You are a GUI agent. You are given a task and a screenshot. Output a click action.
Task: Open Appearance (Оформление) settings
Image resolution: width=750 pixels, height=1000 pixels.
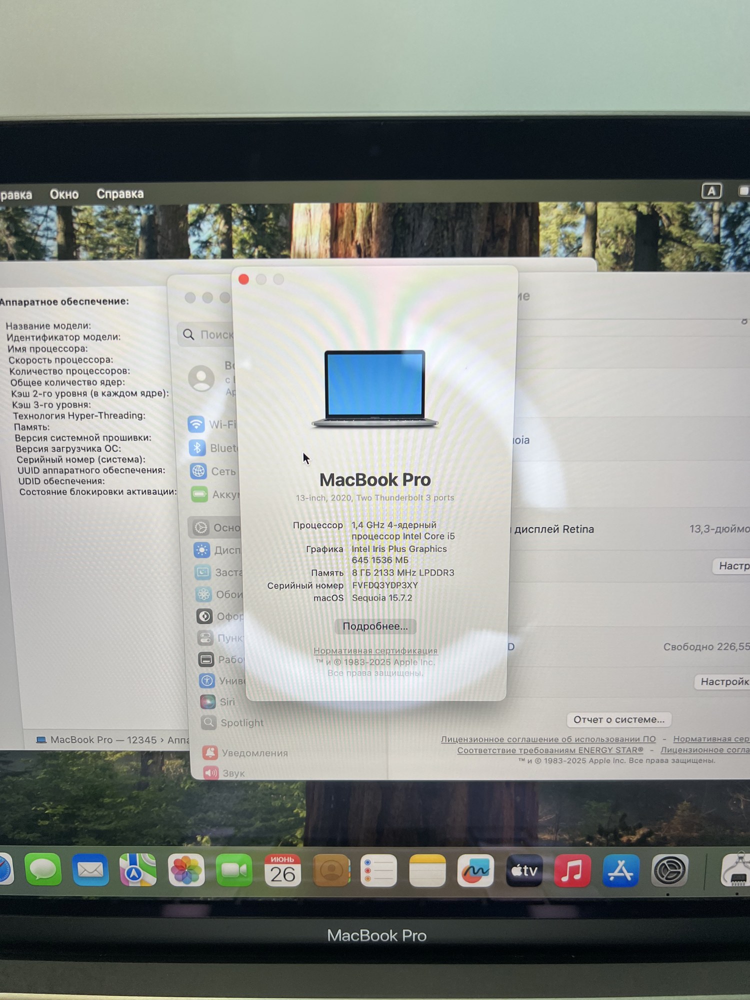tap(220, 616)
